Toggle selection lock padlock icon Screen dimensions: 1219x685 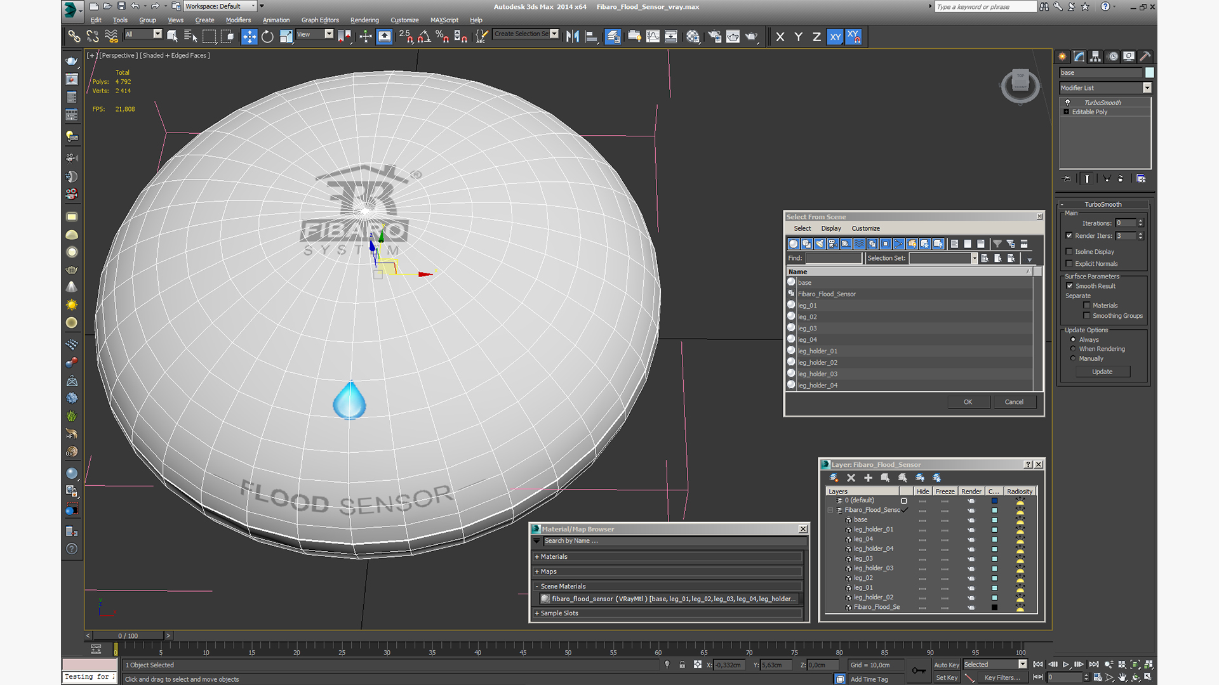click(x=682, y=665)
